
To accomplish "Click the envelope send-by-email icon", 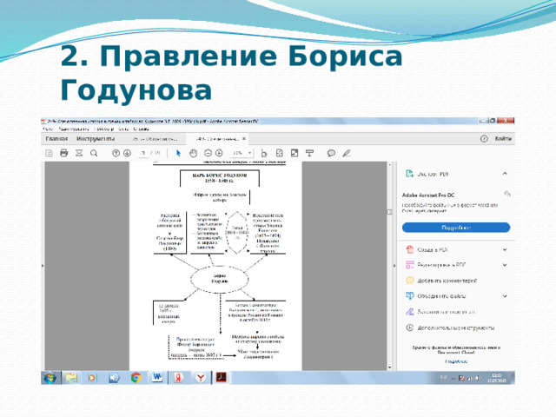I will [79, 153].
